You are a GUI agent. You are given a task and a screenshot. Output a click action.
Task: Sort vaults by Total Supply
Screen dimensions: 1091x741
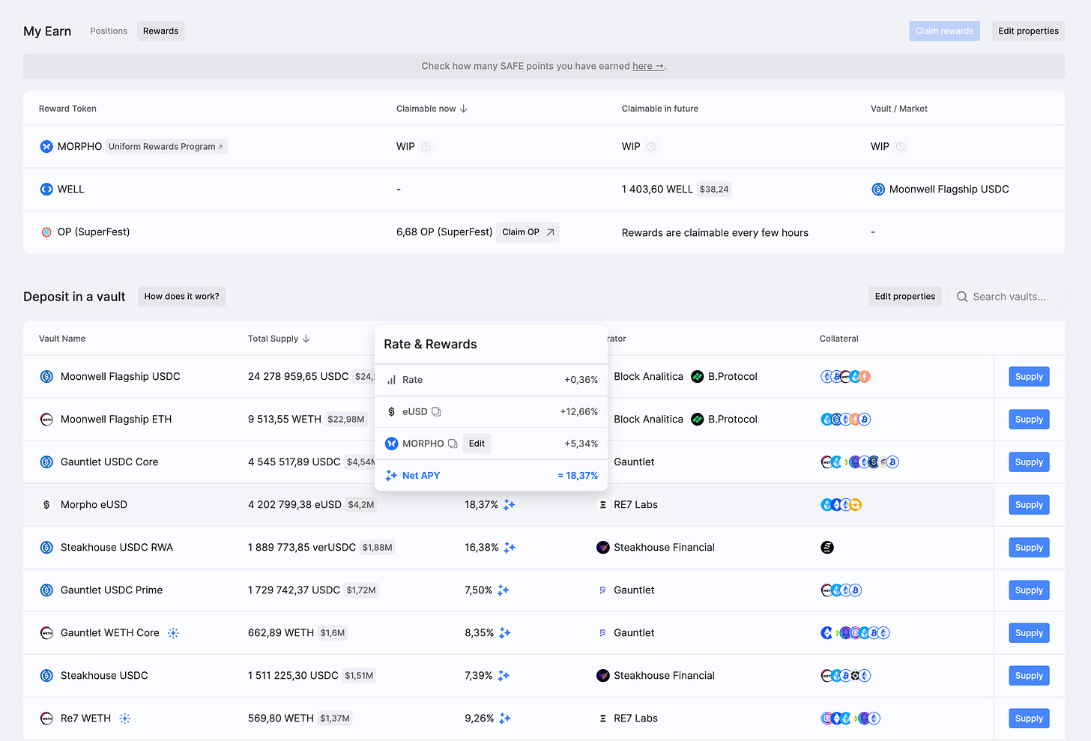coord(279,339)
